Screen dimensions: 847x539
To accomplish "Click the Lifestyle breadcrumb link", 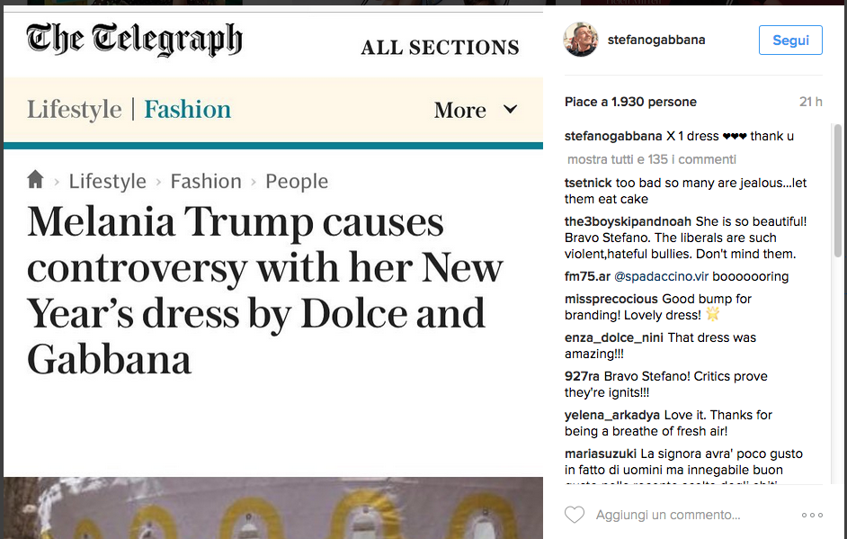I will tap(107, 180).
